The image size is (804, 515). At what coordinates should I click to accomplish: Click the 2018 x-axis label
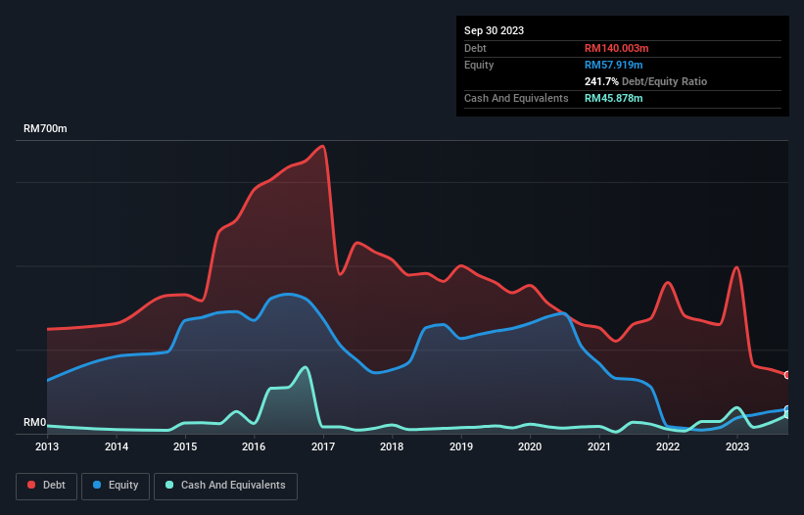click(x=392, y=446)
